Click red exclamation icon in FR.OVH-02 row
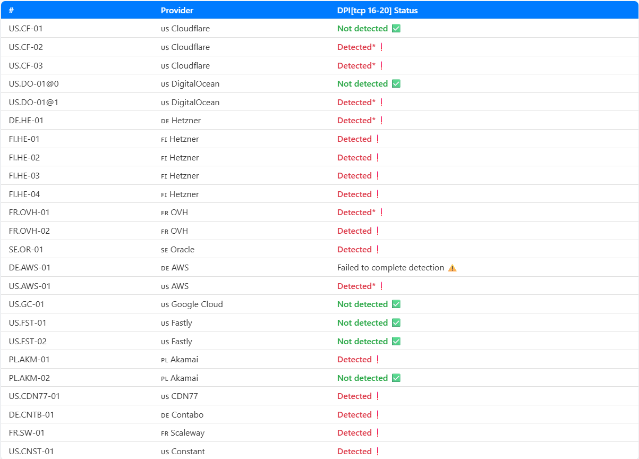Screen dimensions: 639x459 pyautogui.click(x=378, y=231)
